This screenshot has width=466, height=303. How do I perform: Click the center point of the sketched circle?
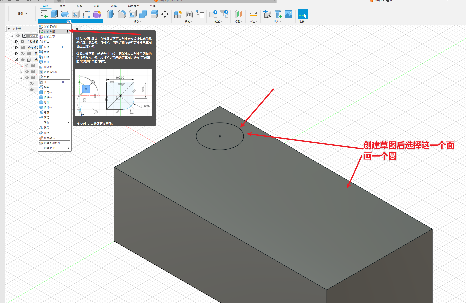coord(220,136)
